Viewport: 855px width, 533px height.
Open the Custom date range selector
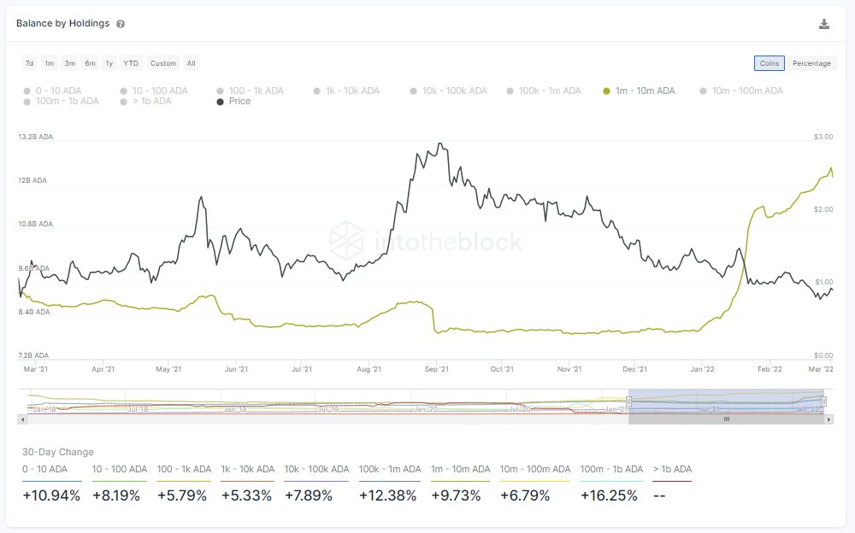162,62
